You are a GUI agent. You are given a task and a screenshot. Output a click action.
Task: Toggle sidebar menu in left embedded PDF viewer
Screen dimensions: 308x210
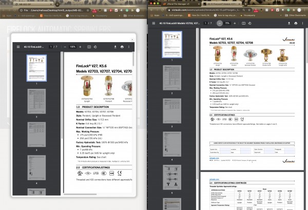pyautogui.click(x=18, y=47)
